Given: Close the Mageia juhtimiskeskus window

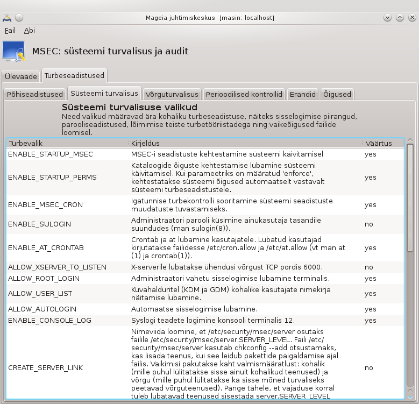Looking at the screenshot, I should pyautogui.click(x=413, y=18).
